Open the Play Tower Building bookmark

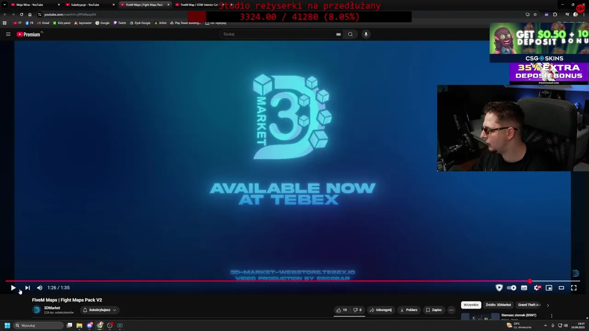coord(185,23)
